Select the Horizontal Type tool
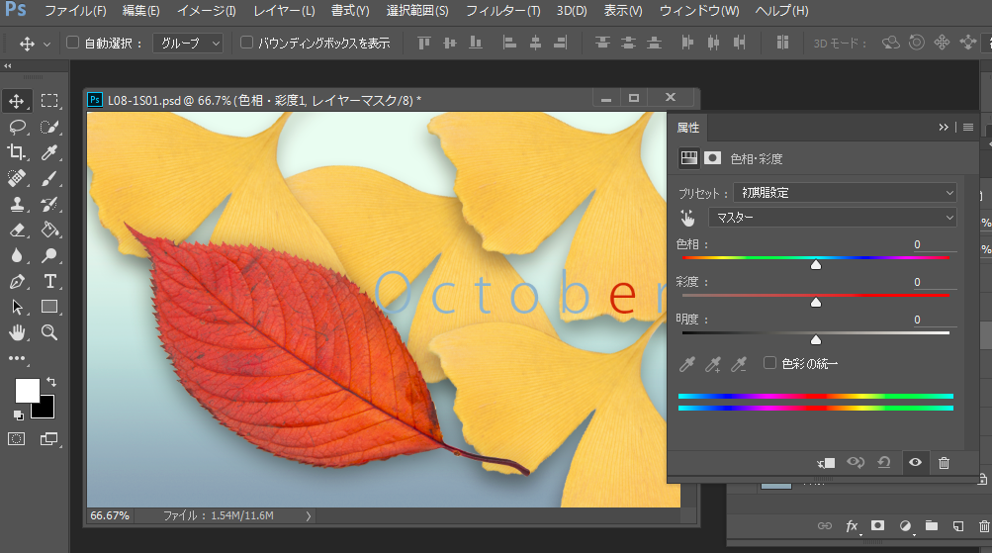This screenshot has width=992, height=553. click(x=49, y=281)
